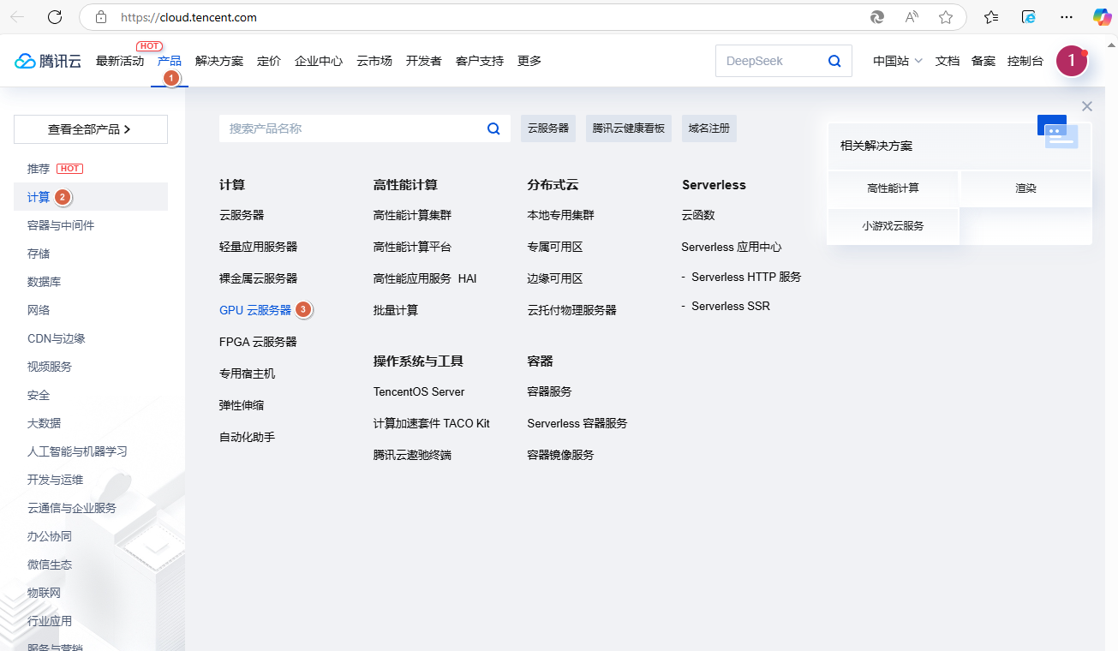Click the browser back arrow
1118x651 pixels.
pos(17,17)
